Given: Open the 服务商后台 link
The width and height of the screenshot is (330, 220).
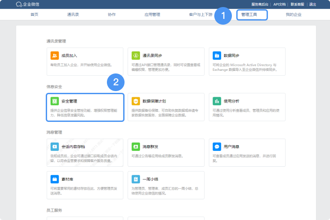Looking at the screenshot, I should tap(260, 4).
